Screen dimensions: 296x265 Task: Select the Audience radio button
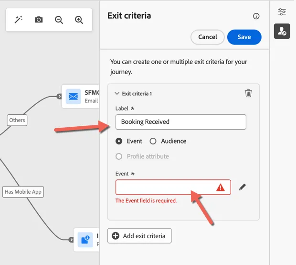153,141
